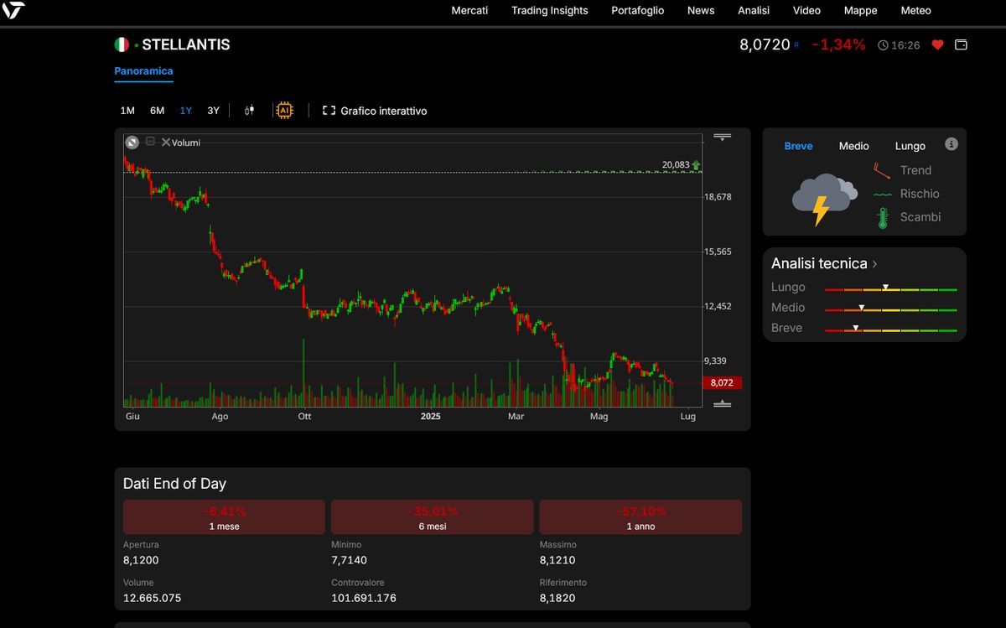This screenshot has width=1006, height=628.
Task: Click the Medio analysis gauge bar
Action: 890,309
